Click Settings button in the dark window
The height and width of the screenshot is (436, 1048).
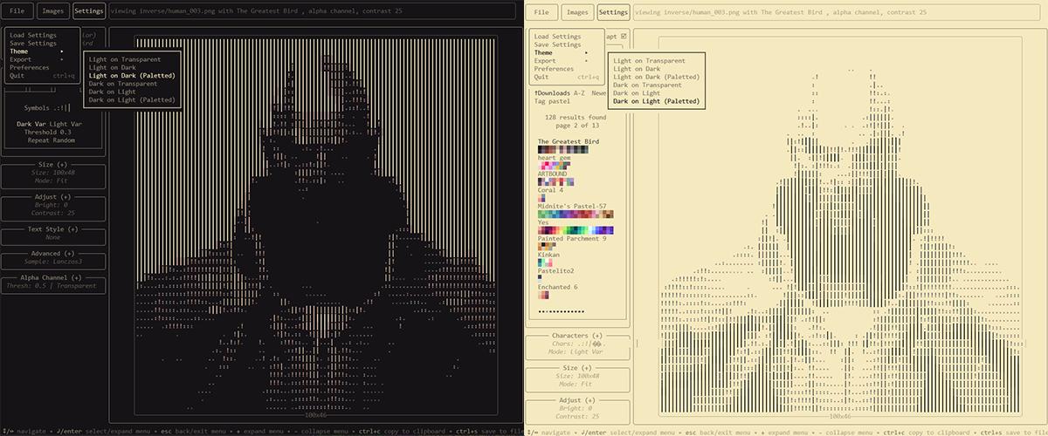[x=88, y=12]
